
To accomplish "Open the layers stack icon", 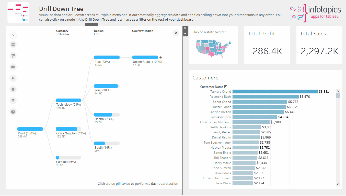I will click(x=13, y=89).
